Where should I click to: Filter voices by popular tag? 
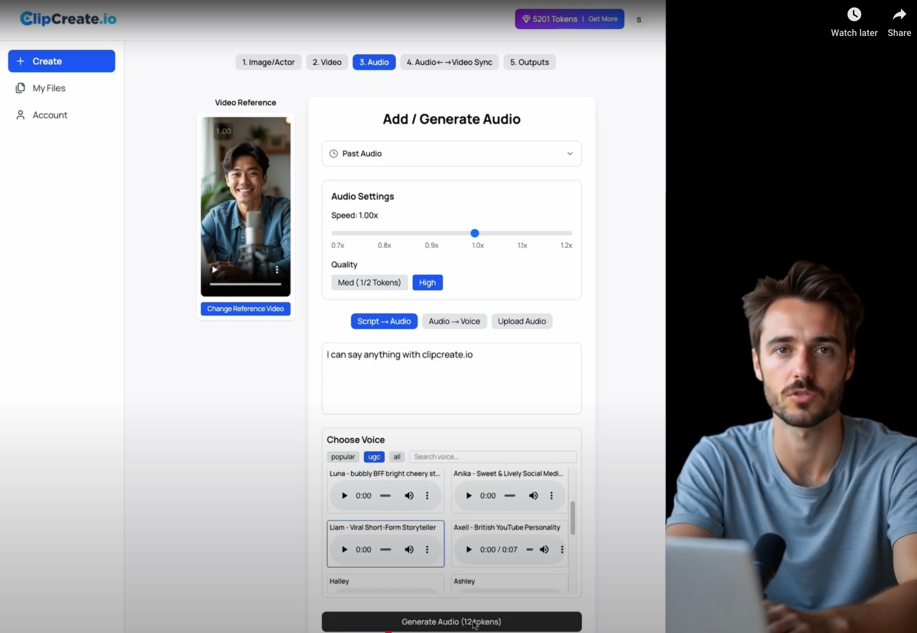343,457
